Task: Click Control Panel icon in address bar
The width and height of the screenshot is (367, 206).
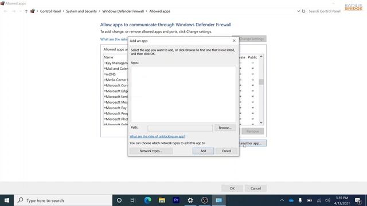Action: (x=33, y=11)
